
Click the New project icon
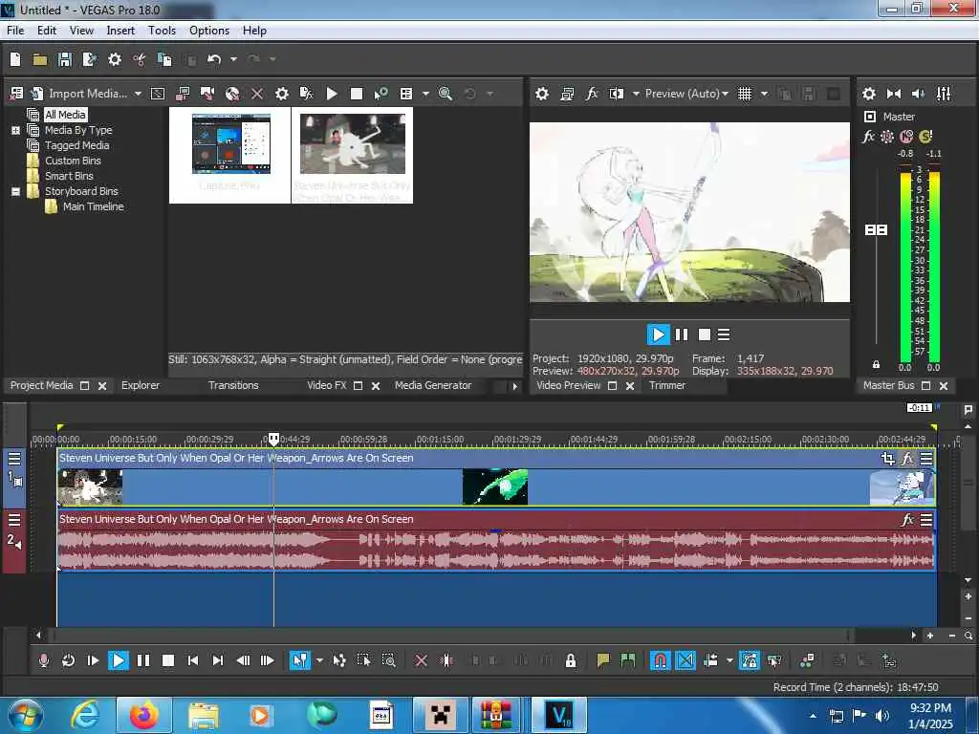click(x=15, y=59)
